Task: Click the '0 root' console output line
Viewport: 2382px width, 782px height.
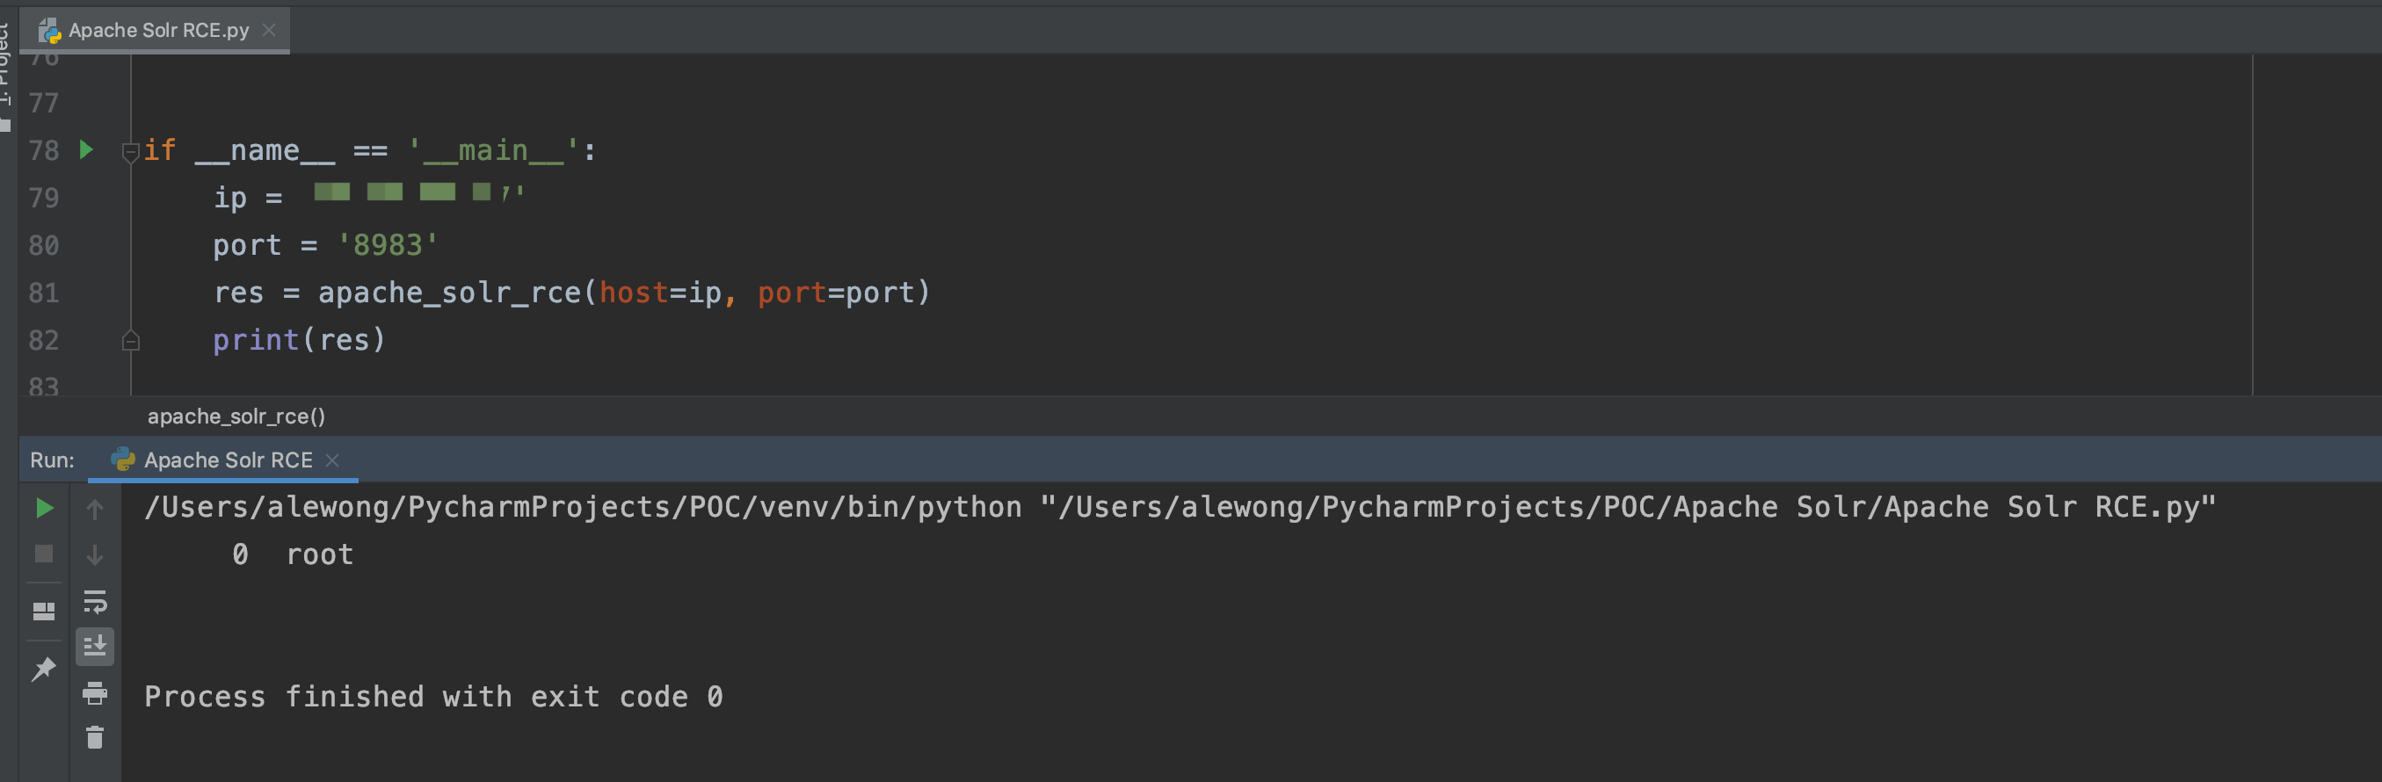Action: [x=292, y=554]
